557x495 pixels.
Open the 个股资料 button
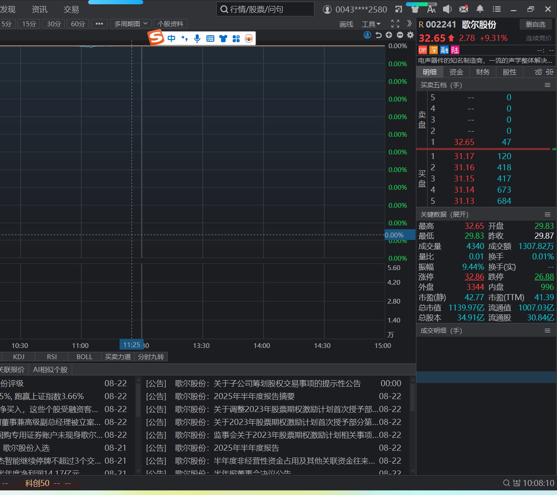coord(170,24)
